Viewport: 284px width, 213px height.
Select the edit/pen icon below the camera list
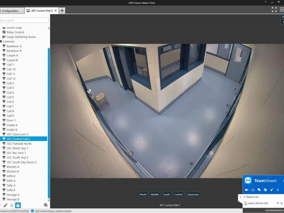pos(5,205)
